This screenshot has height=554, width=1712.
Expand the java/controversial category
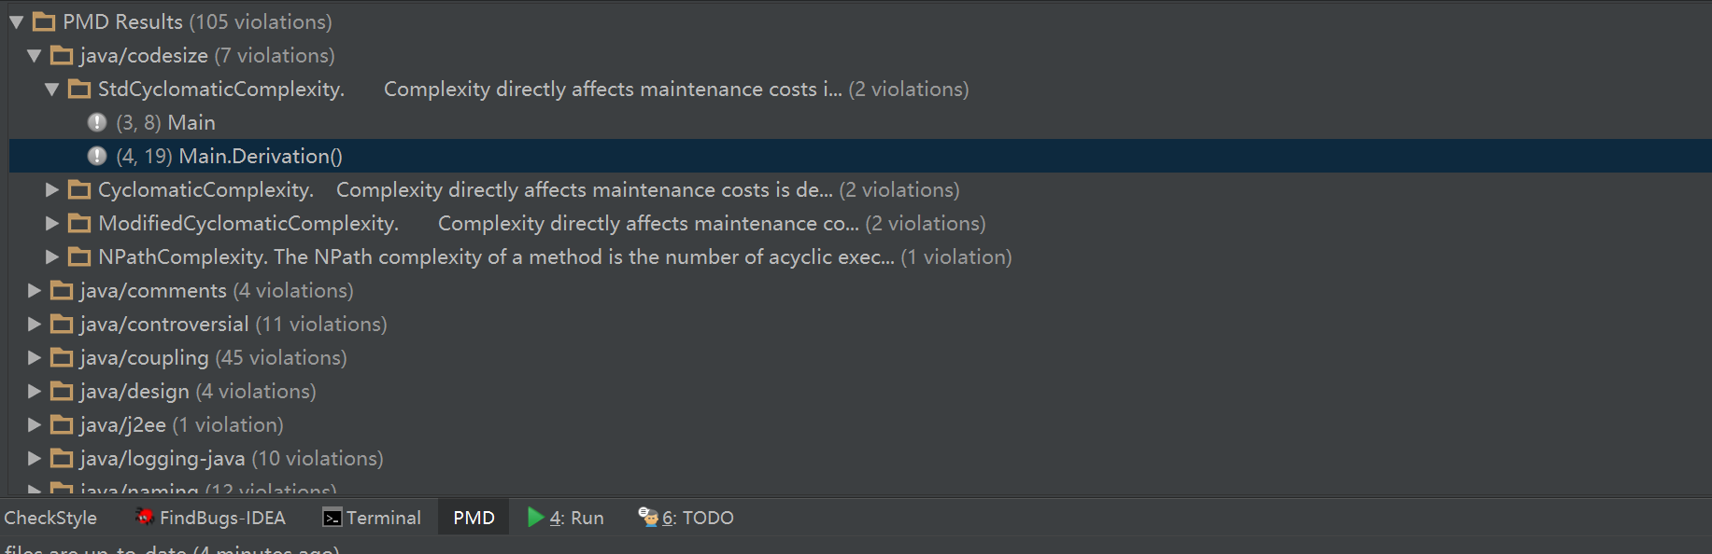point(35,324)
